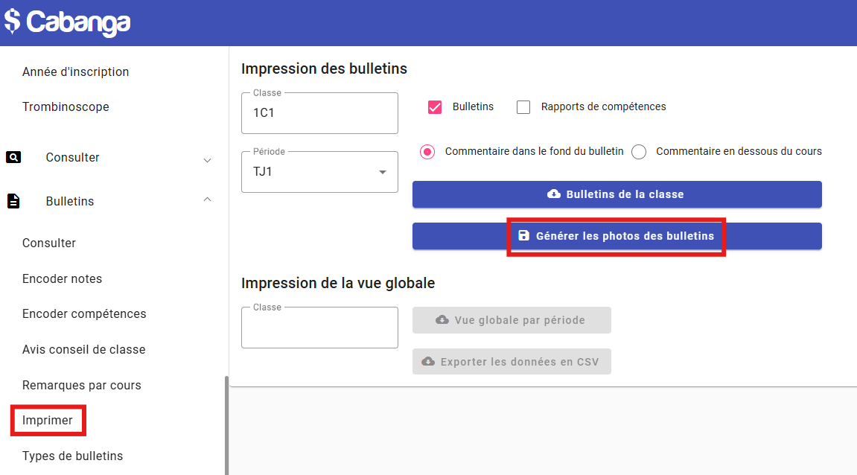Open the Imprimer menu item
The height and width of the screenshot is (475, 857).
click(x=48, y=421)
